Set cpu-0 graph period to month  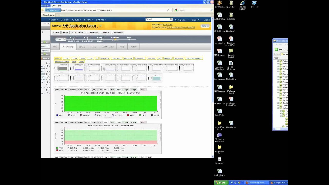pyautogui.click(x=73, y=90)
